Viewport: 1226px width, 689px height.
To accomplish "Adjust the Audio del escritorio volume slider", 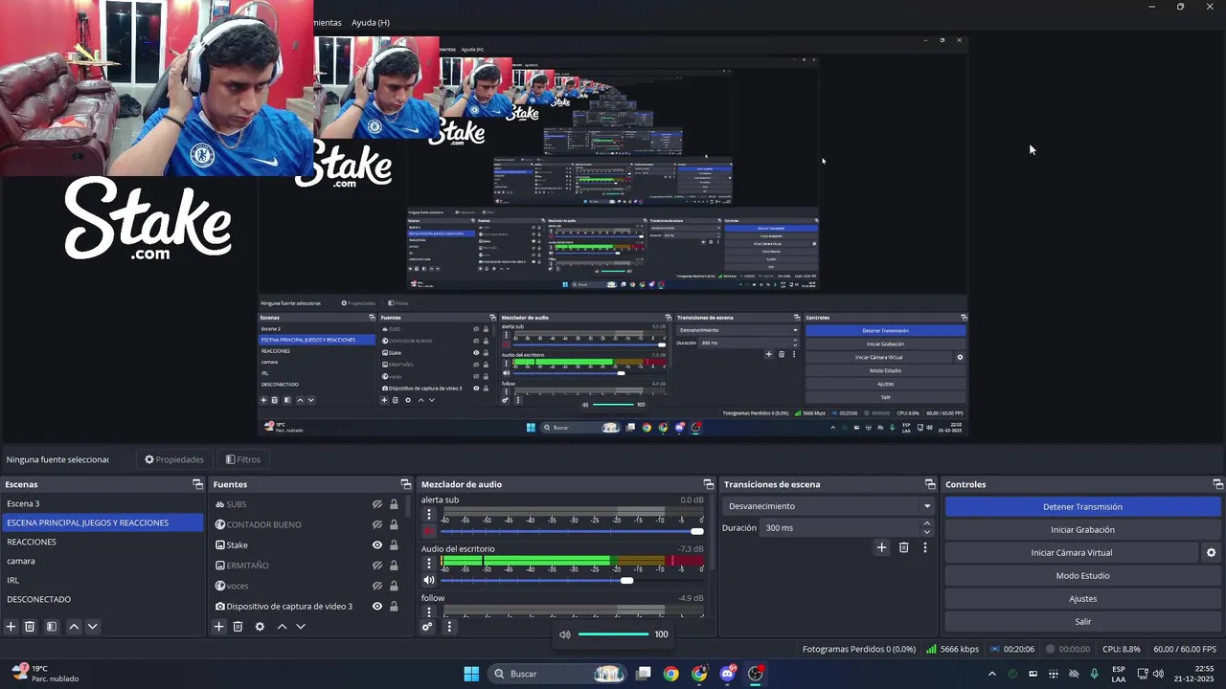I will coord(572,580).
